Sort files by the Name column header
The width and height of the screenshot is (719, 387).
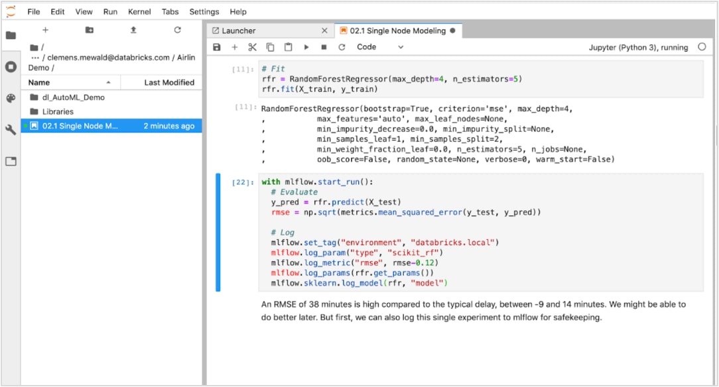point(39,82)
